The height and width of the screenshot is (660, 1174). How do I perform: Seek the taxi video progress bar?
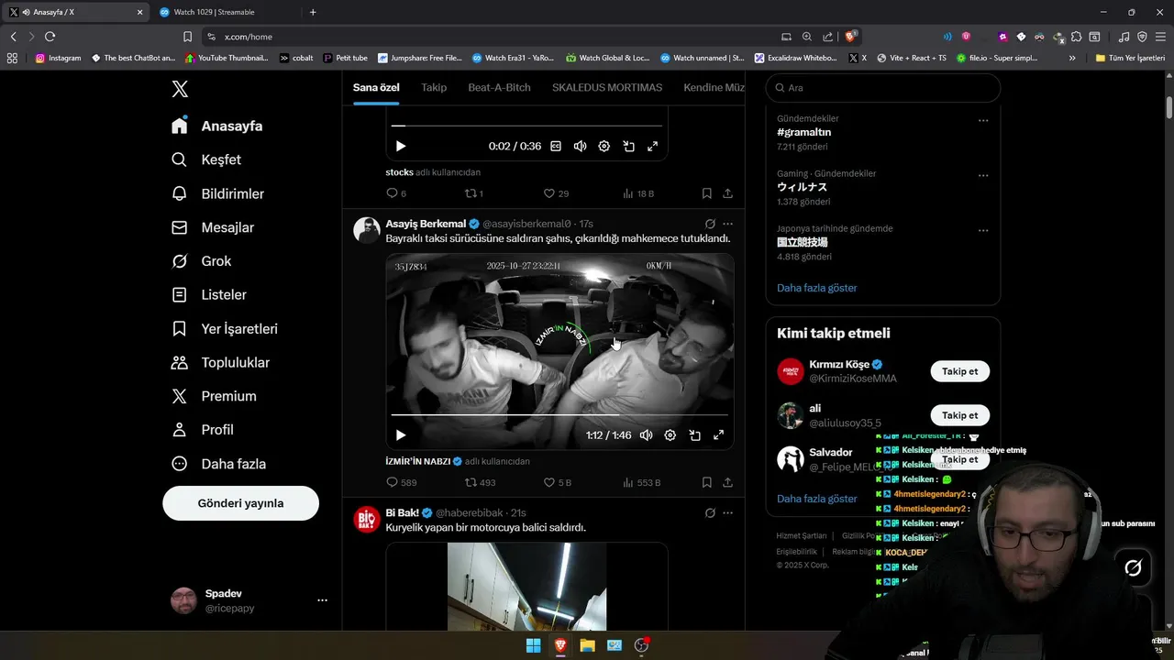pos(559,415)
